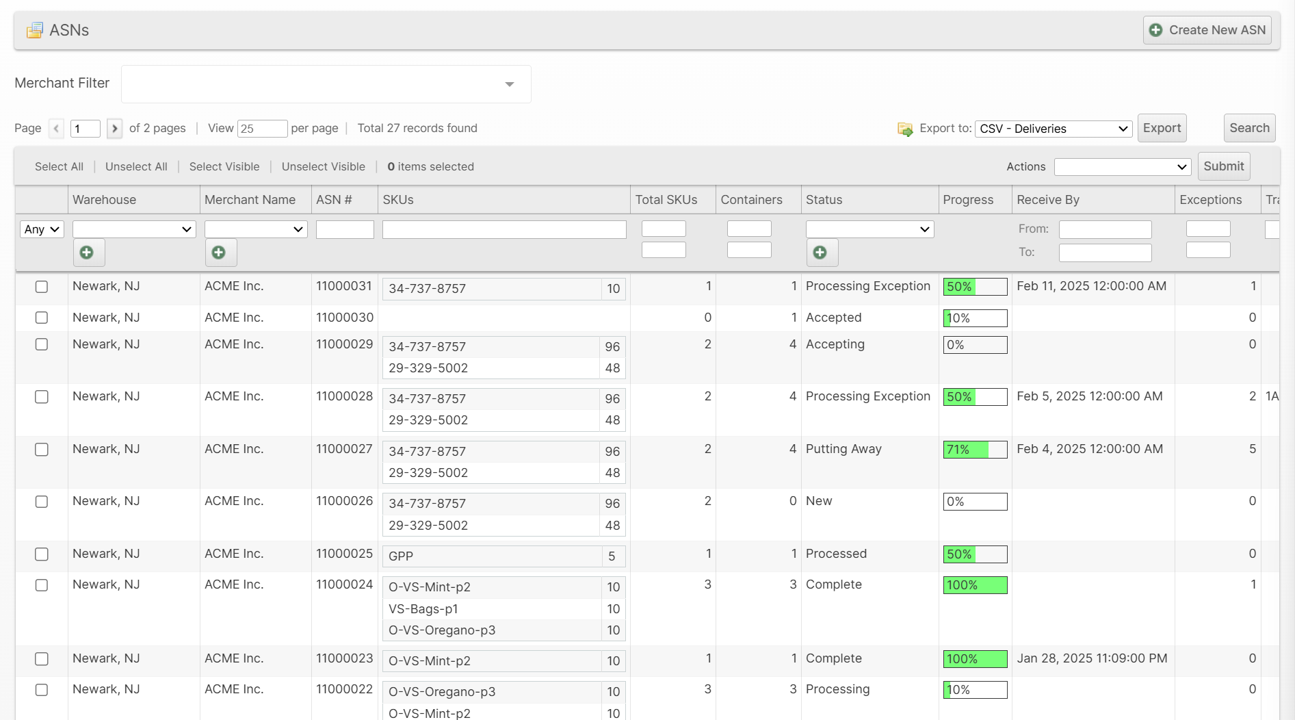Add Merchant Name filter with plus icon
The height and width of the screenshot is (720, 1295).
point(220,253)
